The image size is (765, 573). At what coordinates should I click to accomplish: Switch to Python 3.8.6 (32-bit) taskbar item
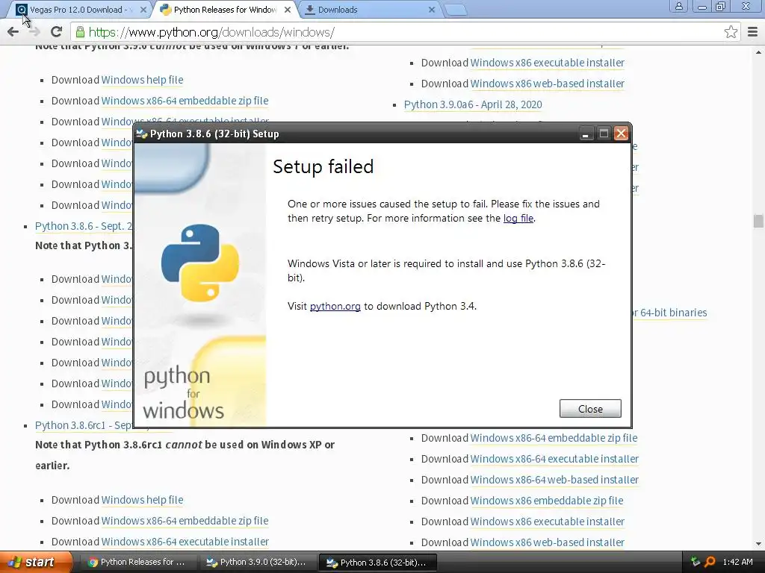(377, 563)
